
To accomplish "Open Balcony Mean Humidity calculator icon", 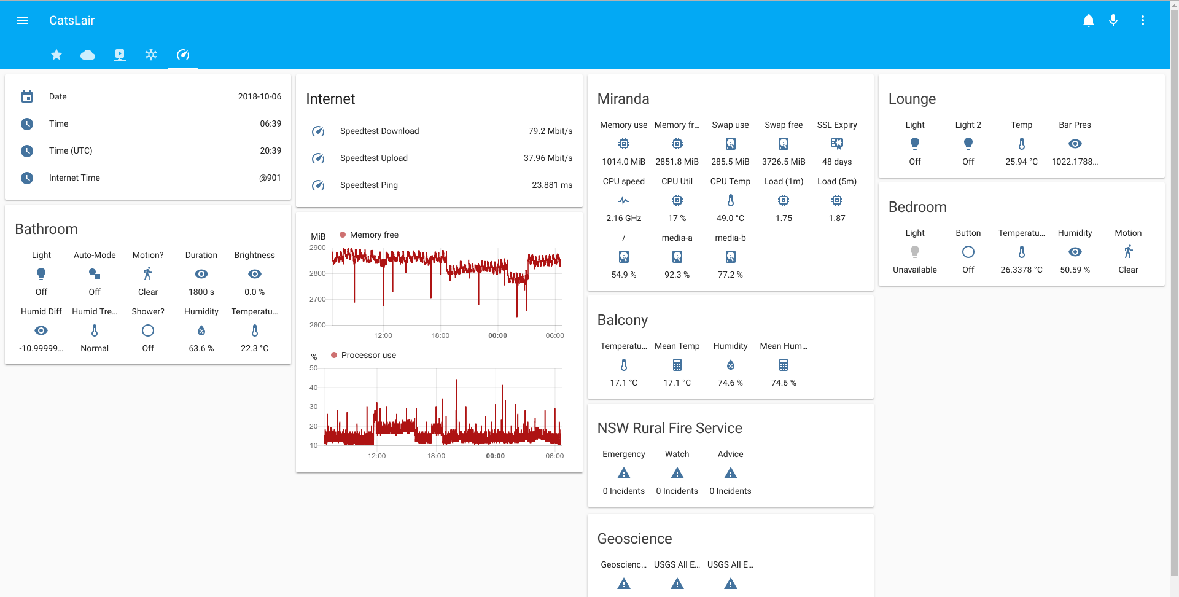I will pyautogui.click(x=784, y=365).
